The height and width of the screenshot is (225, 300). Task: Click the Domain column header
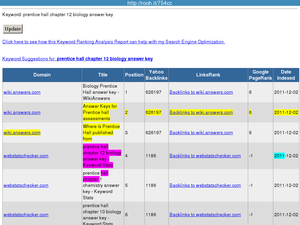click(x=42, y=75)
